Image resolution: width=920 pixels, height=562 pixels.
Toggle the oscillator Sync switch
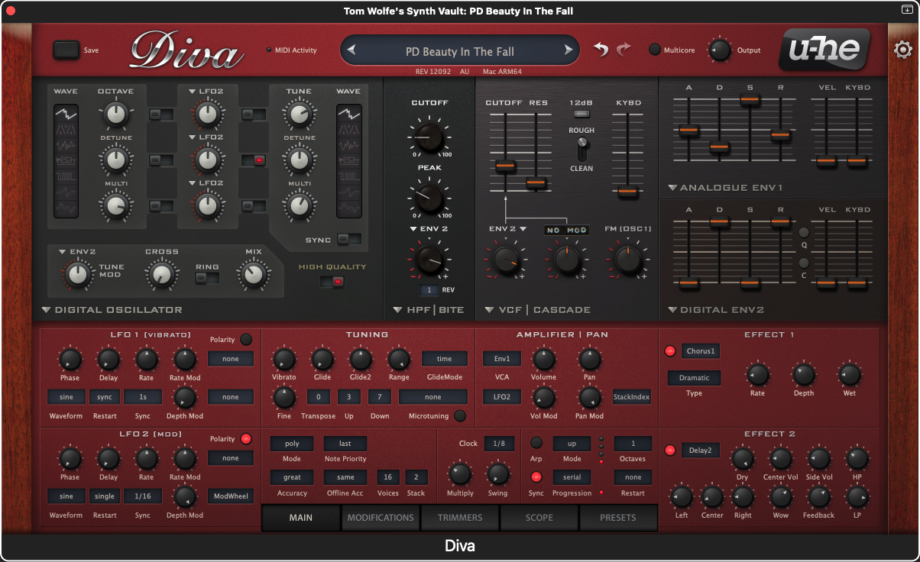click(x=349, y=240)
